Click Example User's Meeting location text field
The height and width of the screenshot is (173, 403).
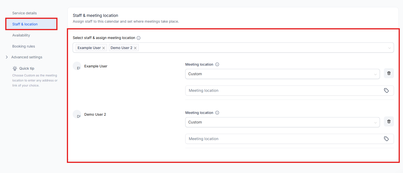click(282, 91)
